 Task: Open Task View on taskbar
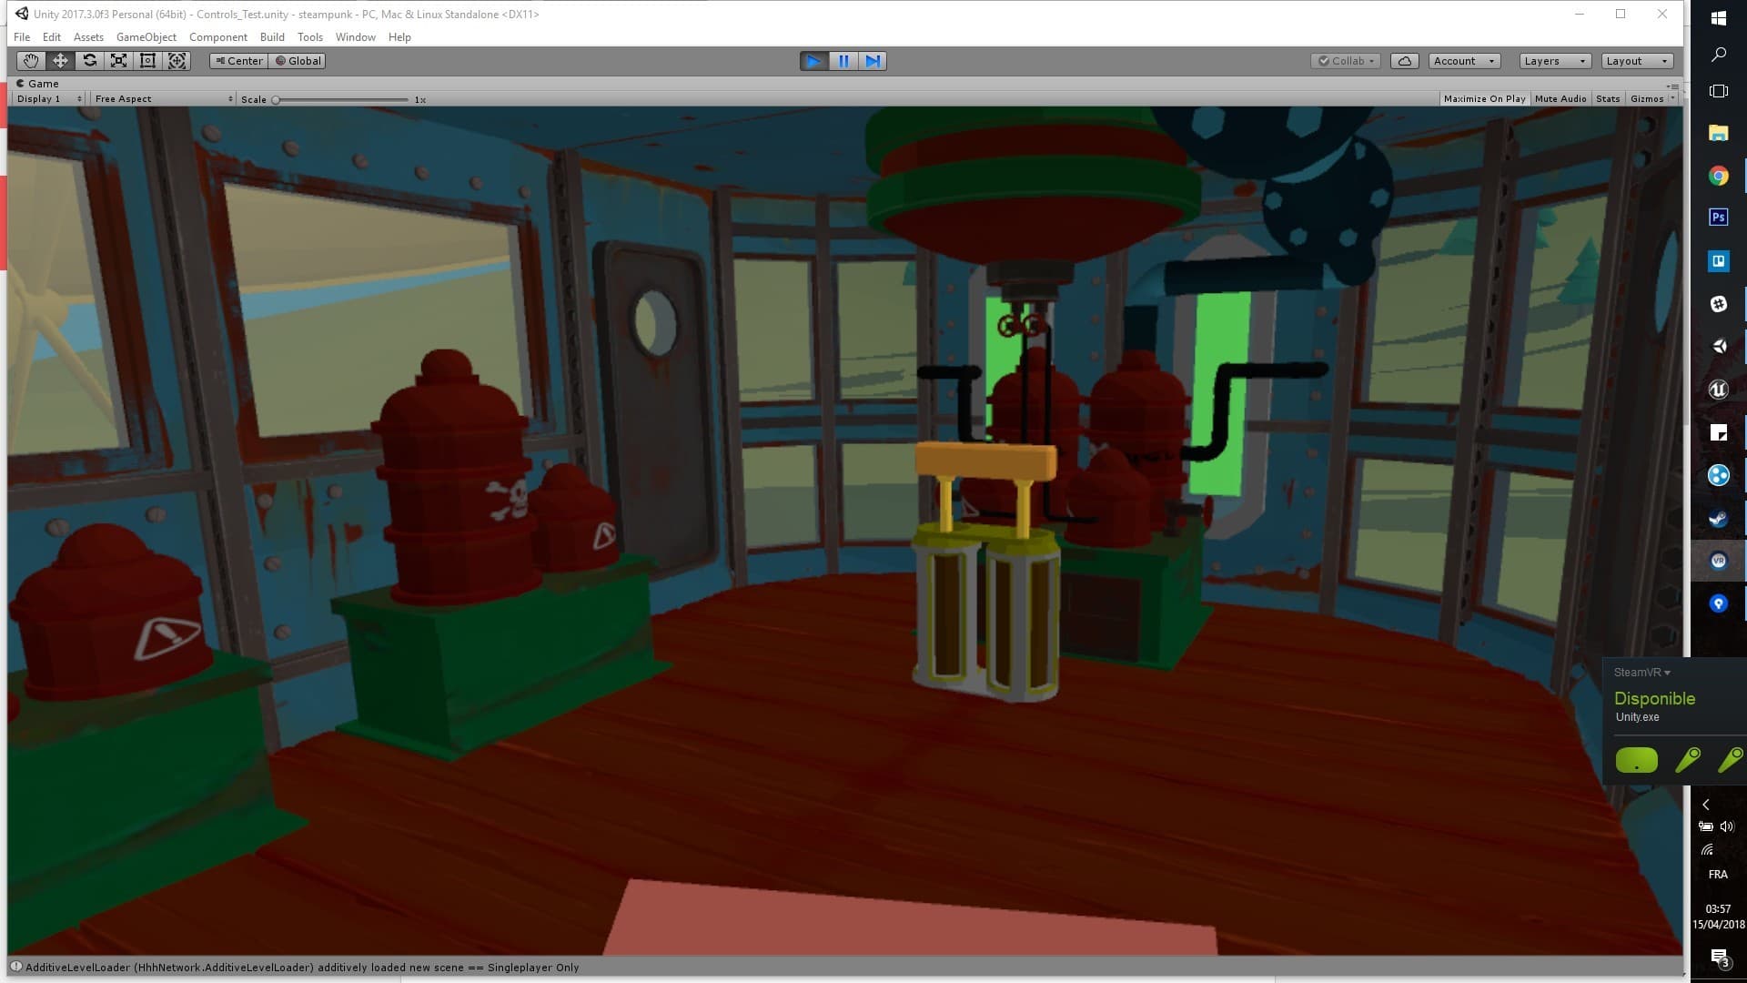tap(1719, 91)
